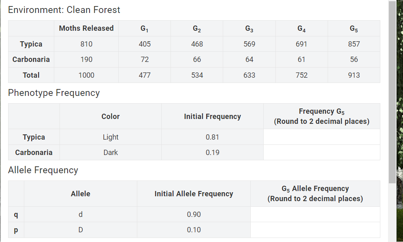Select the G5 column header
Image resolution: width=403 pixels, height=242 pixels.
pos(354,28)
